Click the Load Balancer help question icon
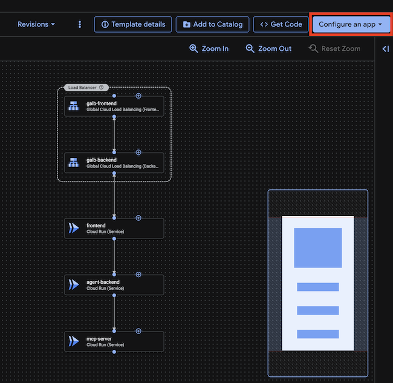Screen dimensions: 393x383 pyautogui.click(x=101, y=87)
